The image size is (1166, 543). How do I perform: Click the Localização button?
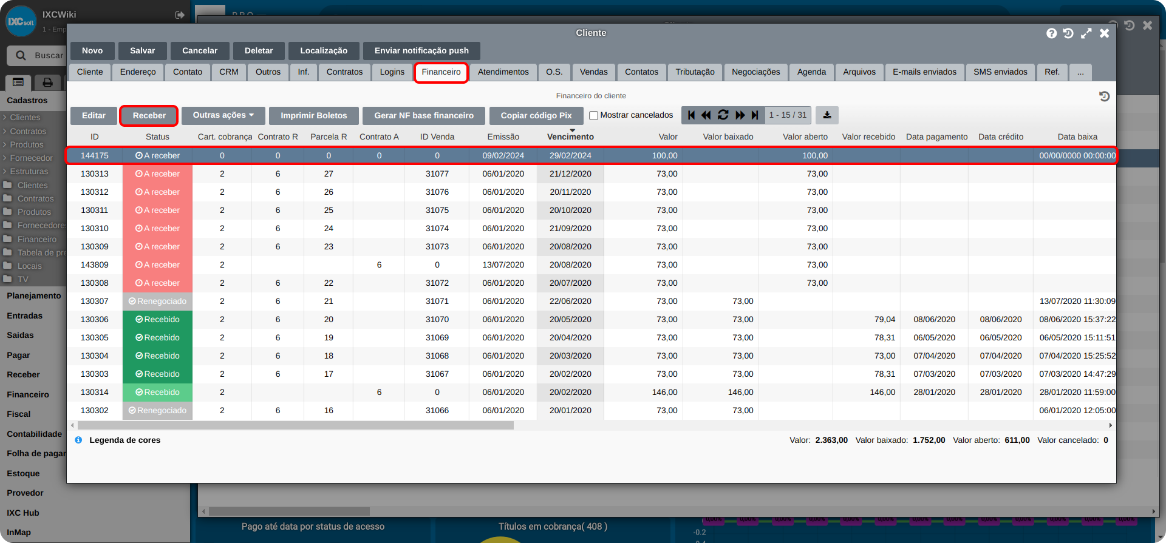click(324, 50)
